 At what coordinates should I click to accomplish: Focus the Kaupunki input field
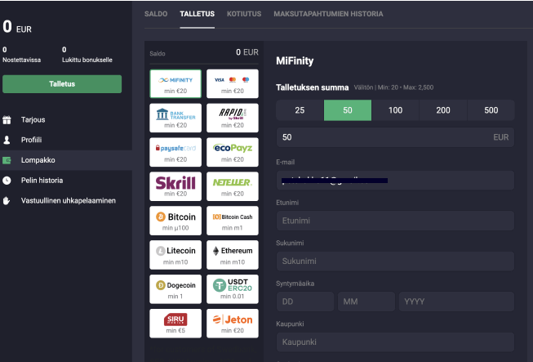395,342
